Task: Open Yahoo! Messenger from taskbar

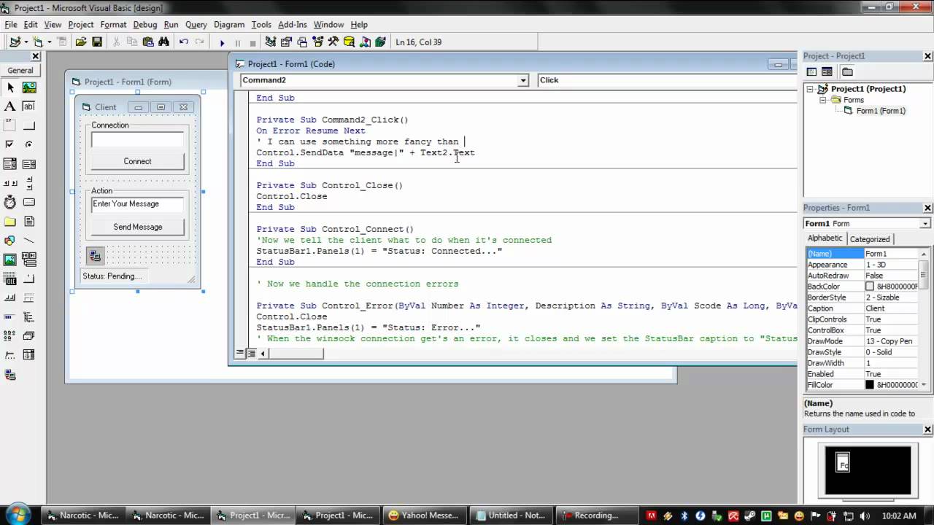Action: pos(425,515)
